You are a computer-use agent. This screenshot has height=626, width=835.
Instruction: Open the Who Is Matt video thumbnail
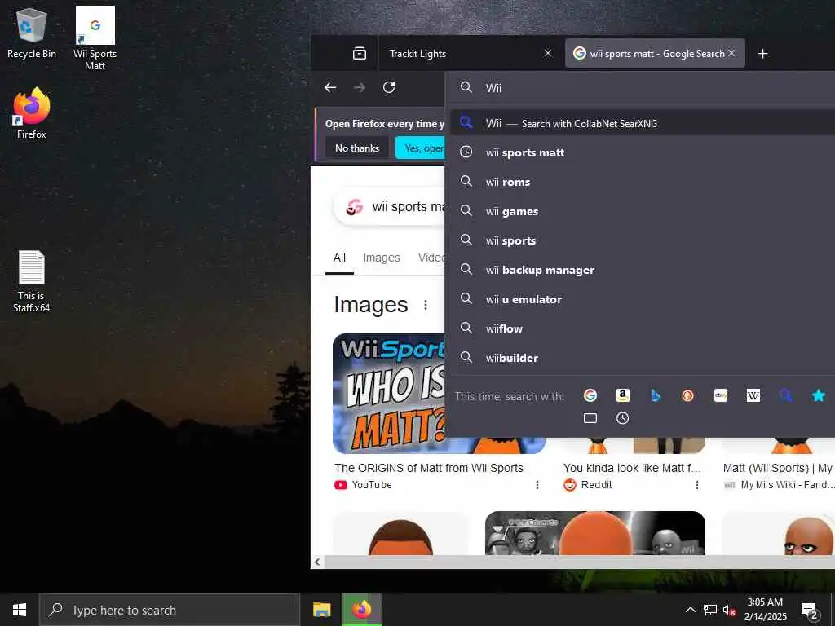(x=389, y=394)
